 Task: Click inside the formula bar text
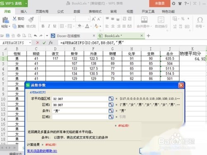click(x=92, y=43)
